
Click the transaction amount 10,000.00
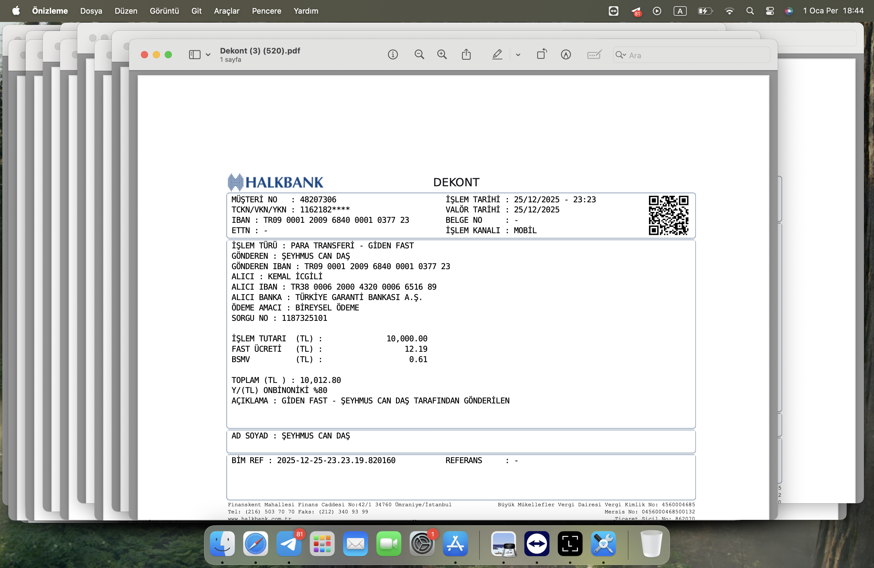click(x=407, y=339)
